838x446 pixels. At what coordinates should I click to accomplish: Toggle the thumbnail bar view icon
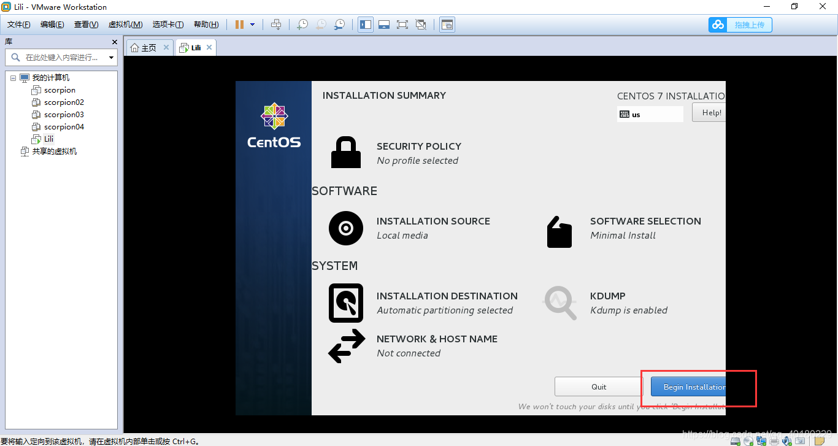pyautogui.click(x=384, y=25)
